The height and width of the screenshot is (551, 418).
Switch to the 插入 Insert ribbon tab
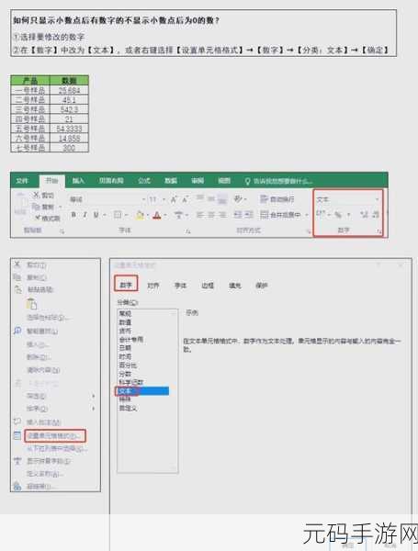pyautogui.click(x=78, y=181)
